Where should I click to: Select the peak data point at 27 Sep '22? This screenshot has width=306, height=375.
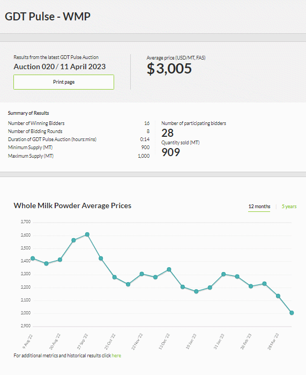[87, 234]
